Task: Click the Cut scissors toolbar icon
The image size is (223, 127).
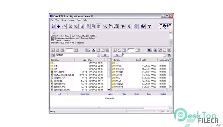Action: 70,26
